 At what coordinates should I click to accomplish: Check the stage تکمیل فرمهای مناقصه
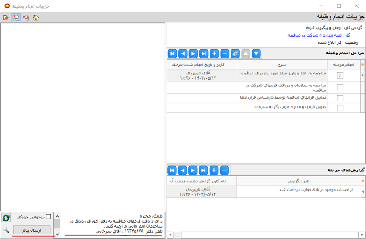click(x=340, y=98)
